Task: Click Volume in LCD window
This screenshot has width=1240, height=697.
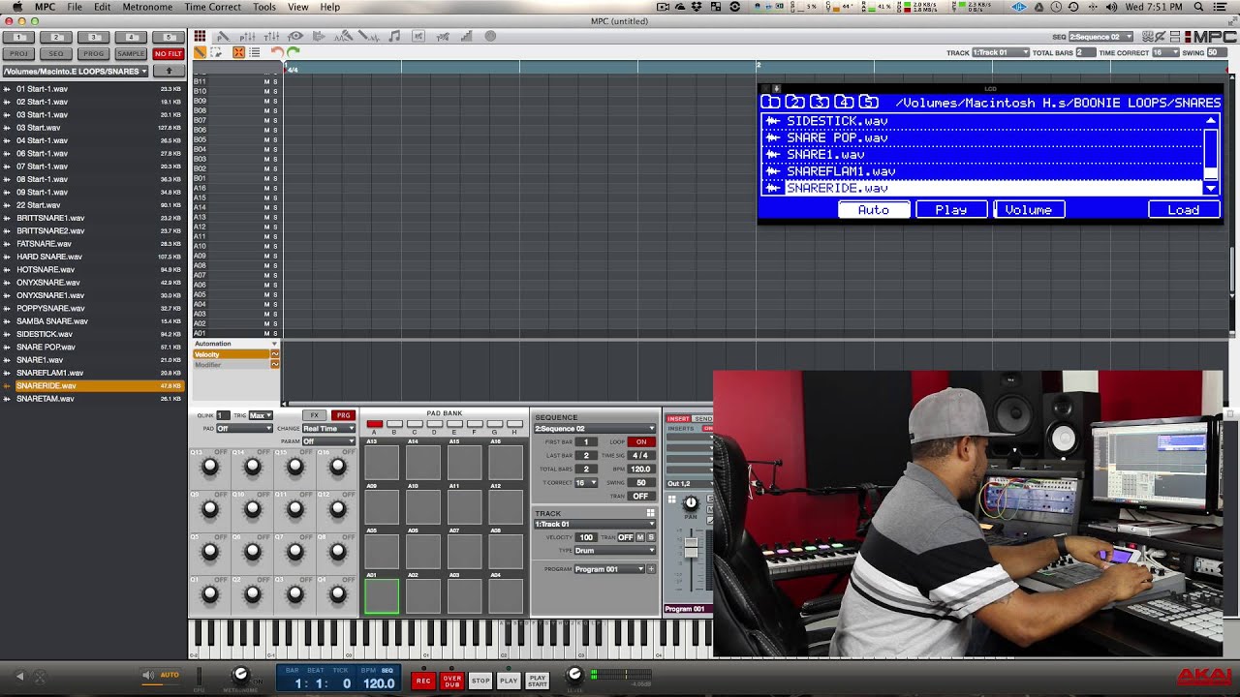Action: 1028,209
